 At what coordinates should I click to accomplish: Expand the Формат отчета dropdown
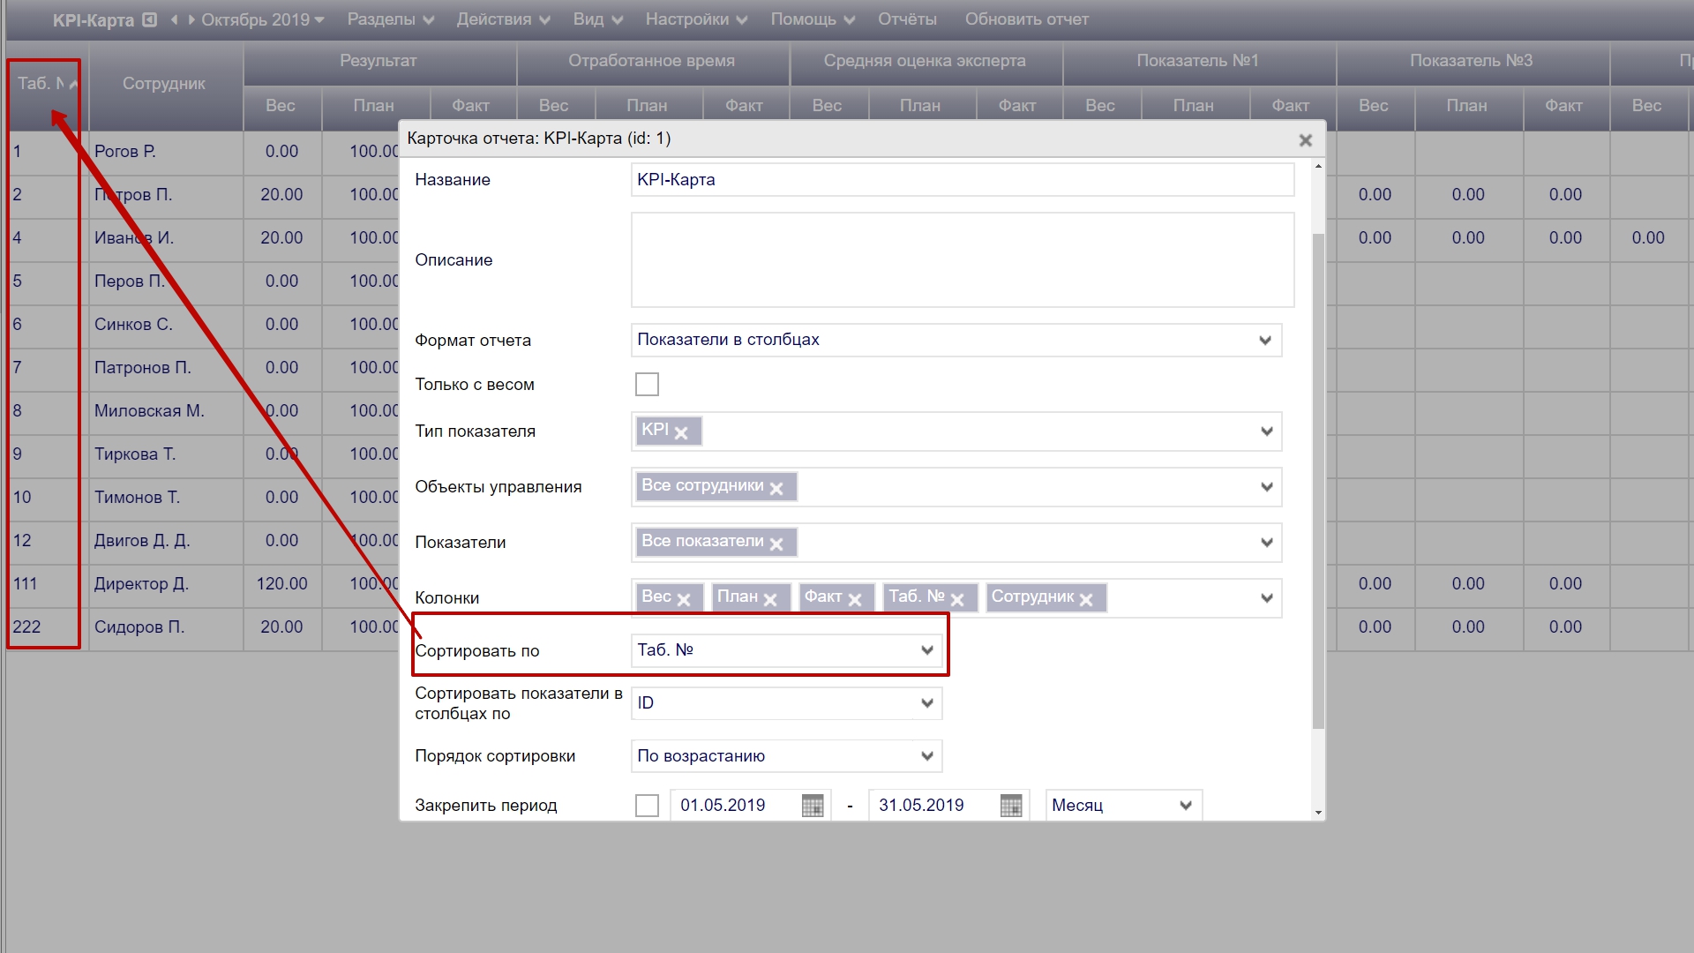(956, 341)
